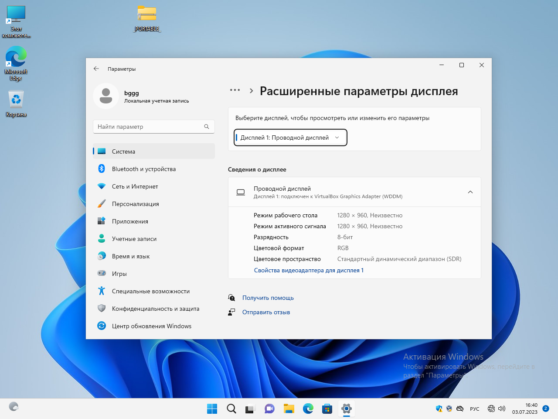Open the Игры settings section
This screenshot has height=419, width=558.
(154, 274)
